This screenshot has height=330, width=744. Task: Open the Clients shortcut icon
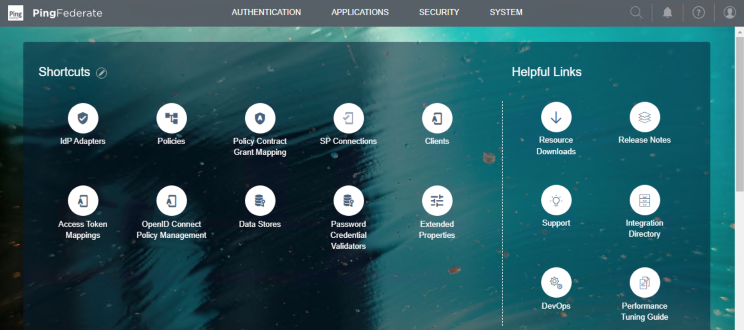(x=437, y=118)
